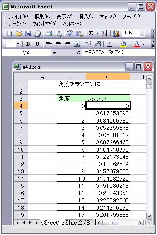Apply Borders using the border grid icon
157x235 pixels.
point(109,44)
